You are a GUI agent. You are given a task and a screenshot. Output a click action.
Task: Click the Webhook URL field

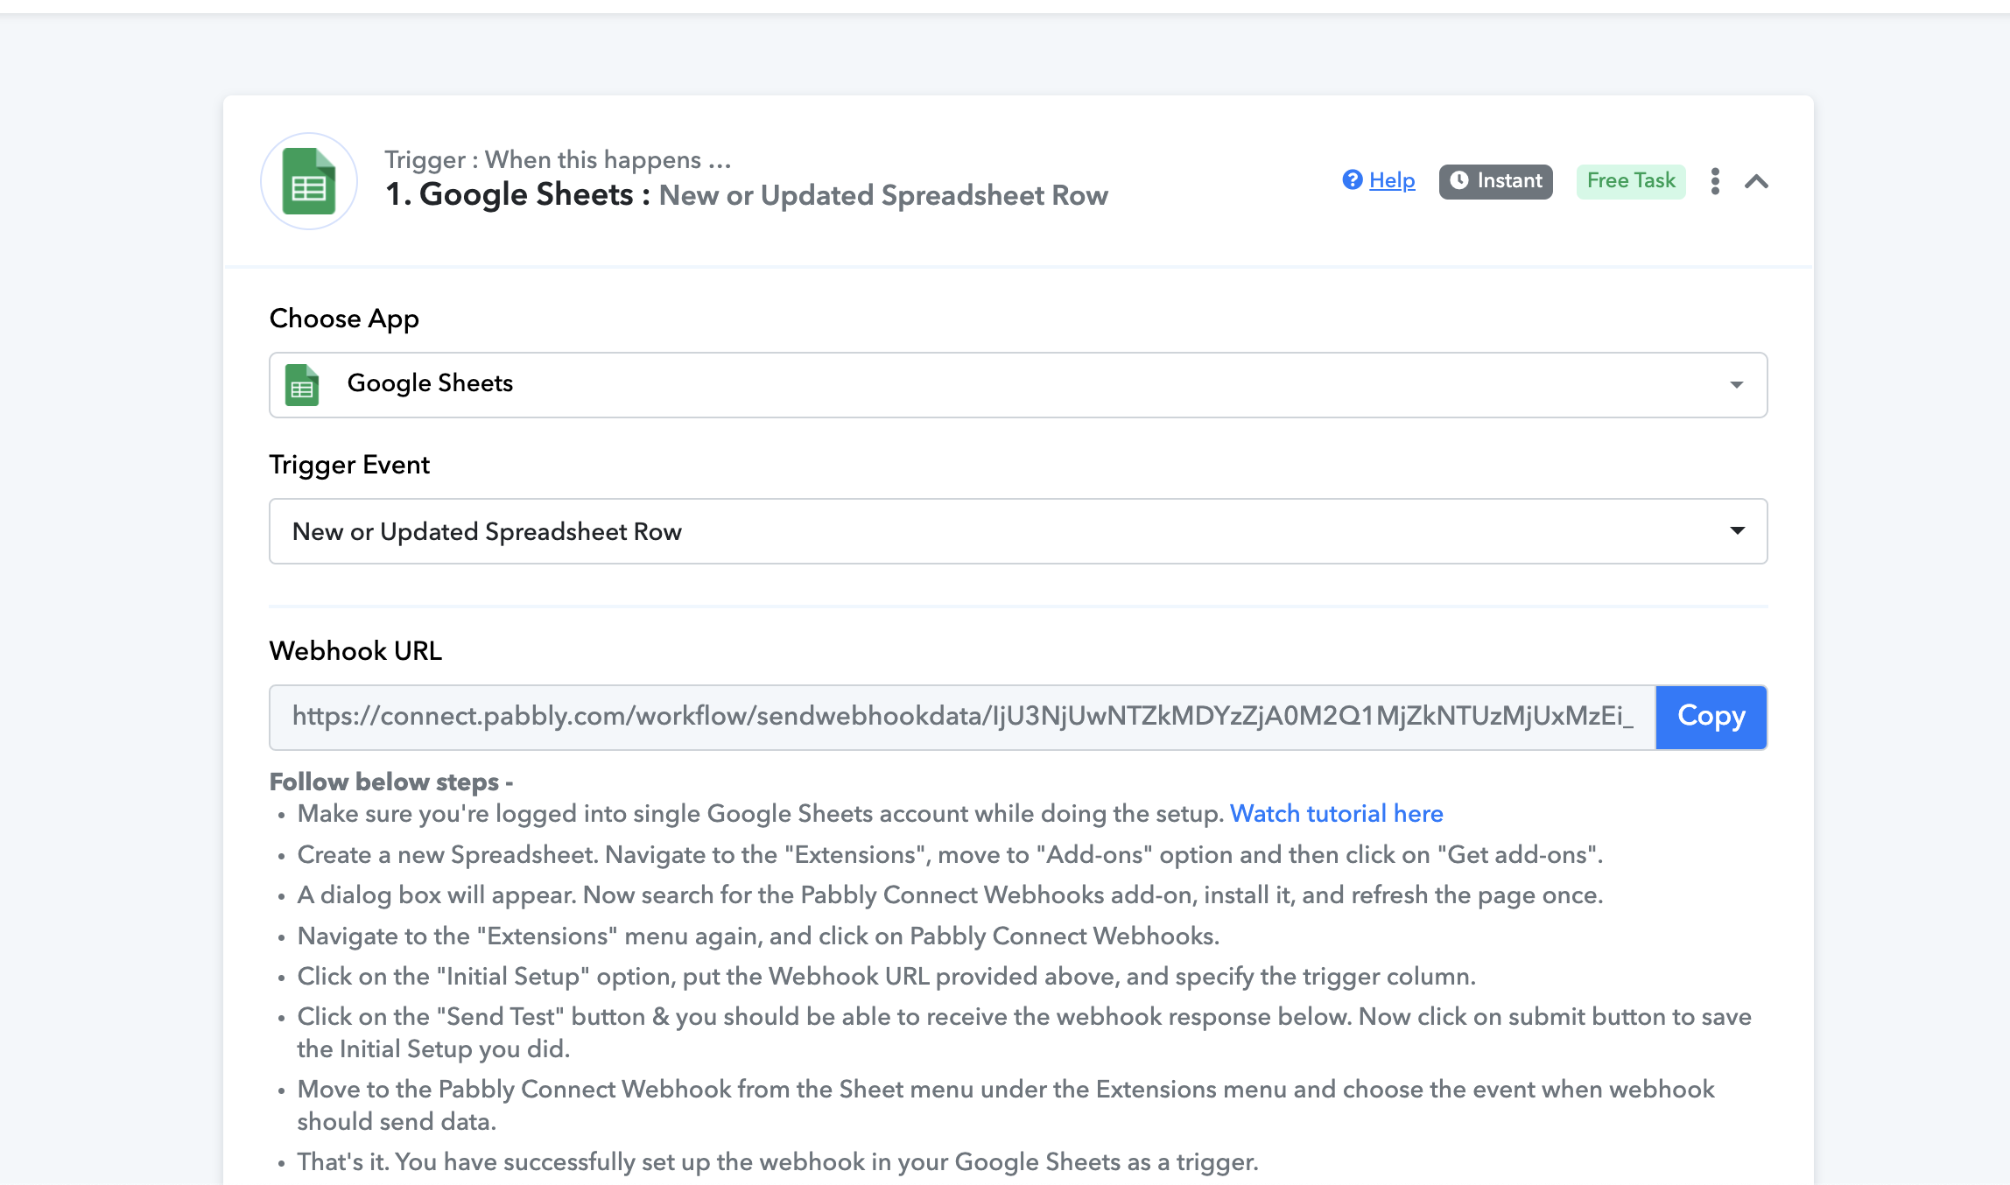pyautogui.click(x=962, y=717)
